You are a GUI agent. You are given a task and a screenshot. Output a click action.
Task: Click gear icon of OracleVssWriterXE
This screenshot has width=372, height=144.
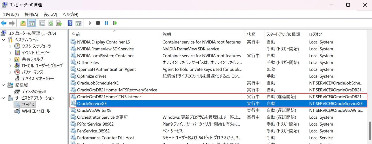pyautogui.click(x=74, y=110)
